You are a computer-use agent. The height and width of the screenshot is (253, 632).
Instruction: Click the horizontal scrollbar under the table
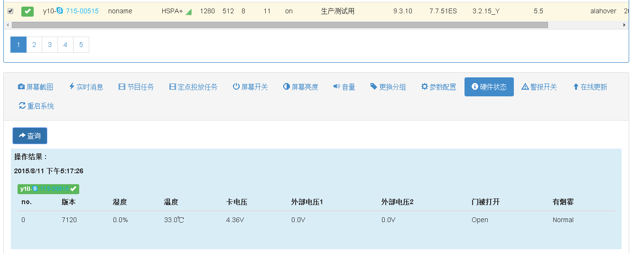point(279,25)
